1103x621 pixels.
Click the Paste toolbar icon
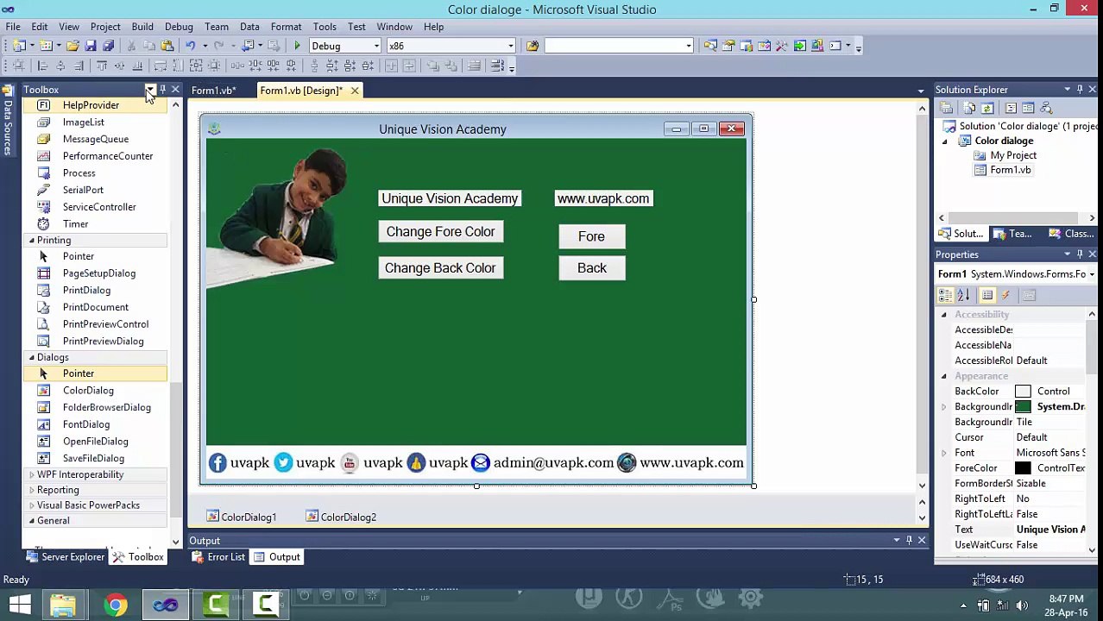coord(167,46)
